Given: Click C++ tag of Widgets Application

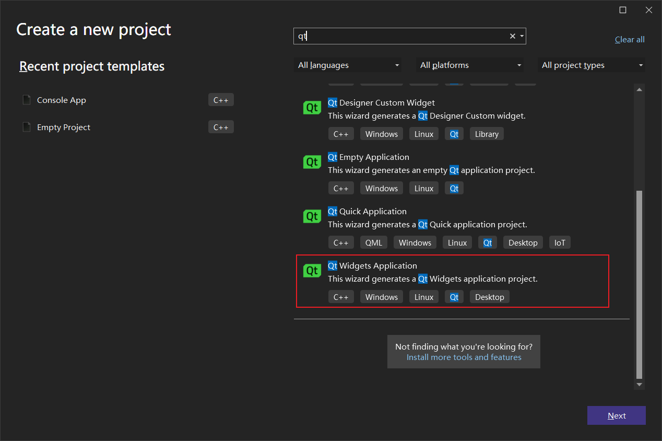Looking at the screenshot, I should [x=341, y=297].
